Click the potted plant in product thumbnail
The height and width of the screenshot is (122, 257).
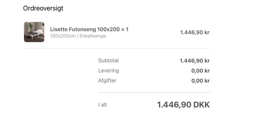click(x=30, y=27)
